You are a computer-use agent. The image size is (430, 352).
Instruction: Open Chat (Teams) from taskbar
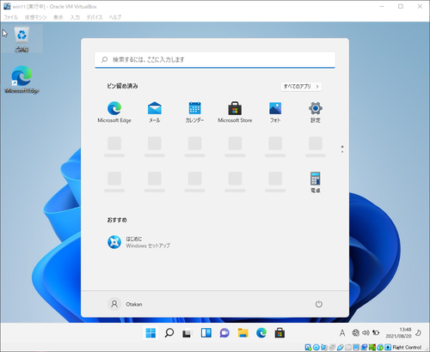(224, 333)
